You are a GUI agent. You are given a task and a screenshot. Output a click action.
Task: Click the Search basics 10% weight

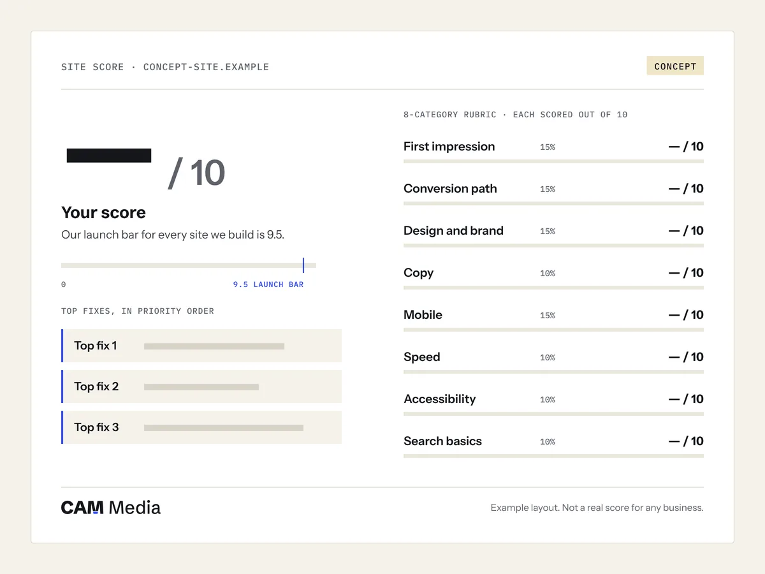click(x=548, y=442)
